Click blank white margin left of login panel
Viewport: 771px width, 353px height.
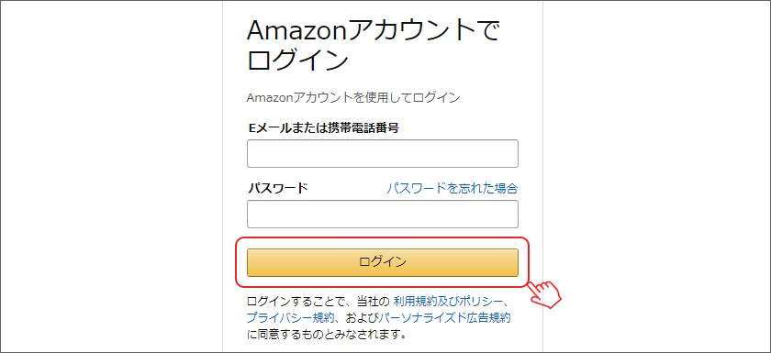click(111, 177)
